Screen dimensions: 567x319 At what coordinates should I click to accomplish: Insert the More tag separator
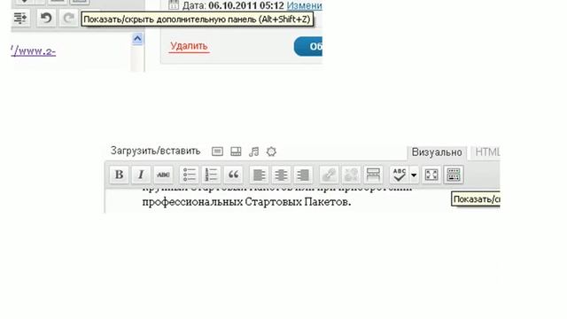click(373, 175)
